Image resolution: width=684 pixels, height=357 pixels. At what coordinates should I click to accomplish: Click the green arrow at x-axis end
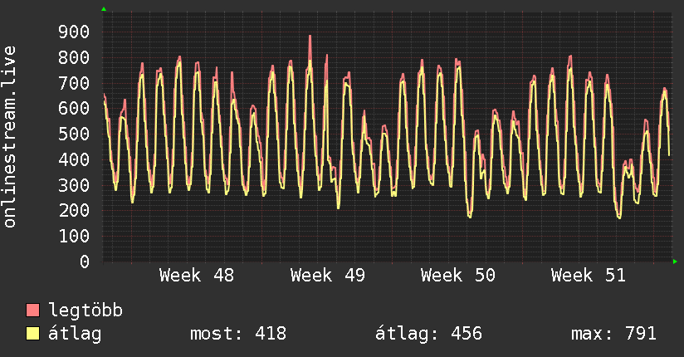pos(675,262)
